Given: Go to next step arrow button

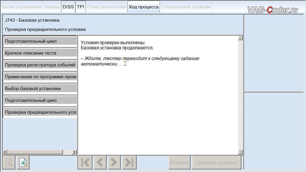Looking at the screenshot, I should click(x=114, y=162).
